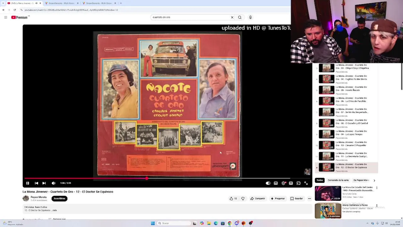This screenshot has height=227, width=403.
Task: Cast the video to a device
Action: pos(298,183)
